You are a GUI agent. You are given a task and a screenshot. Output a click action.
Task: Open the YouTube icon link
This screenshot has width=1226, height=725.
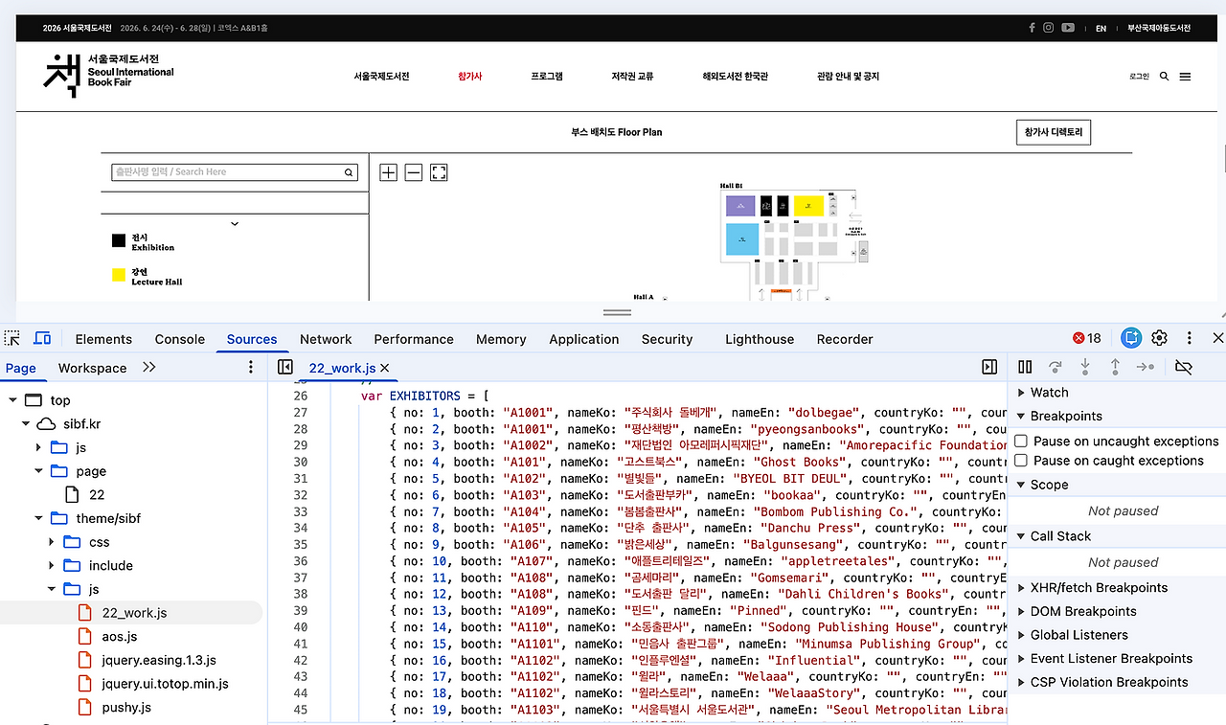1068,28
